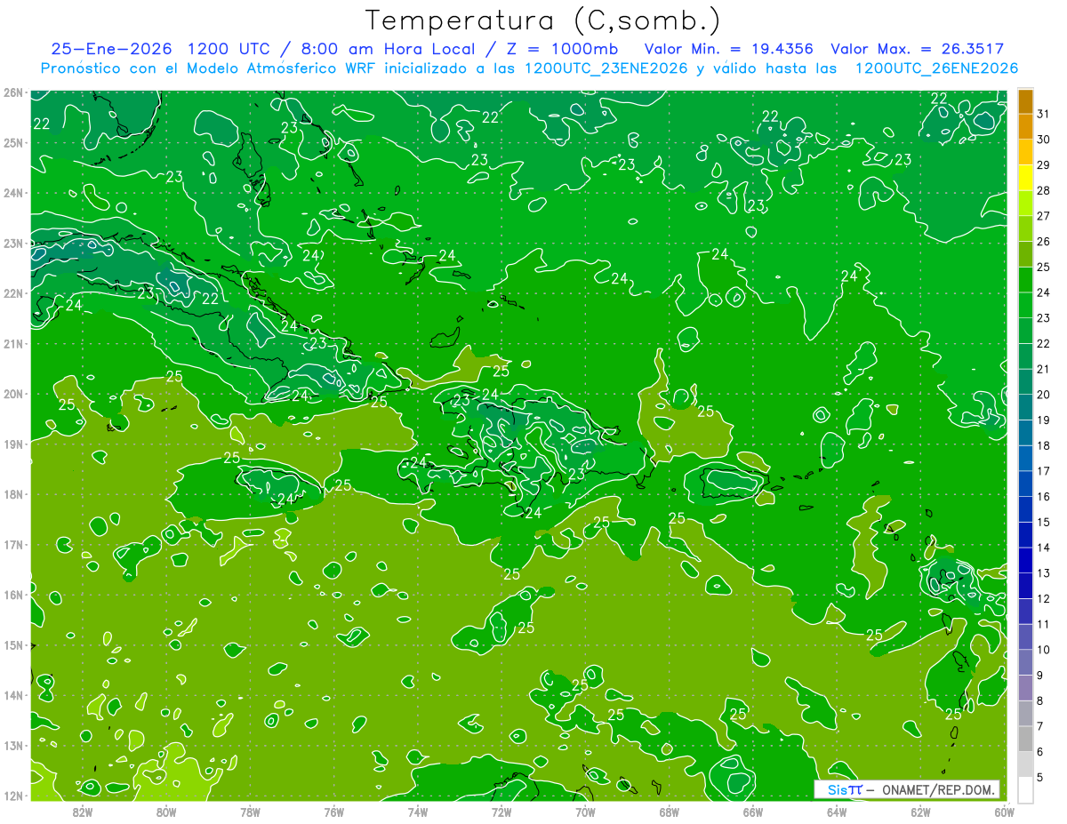Click the "Temperatura (C,somb.)" chart title

[x=543, y=21]
